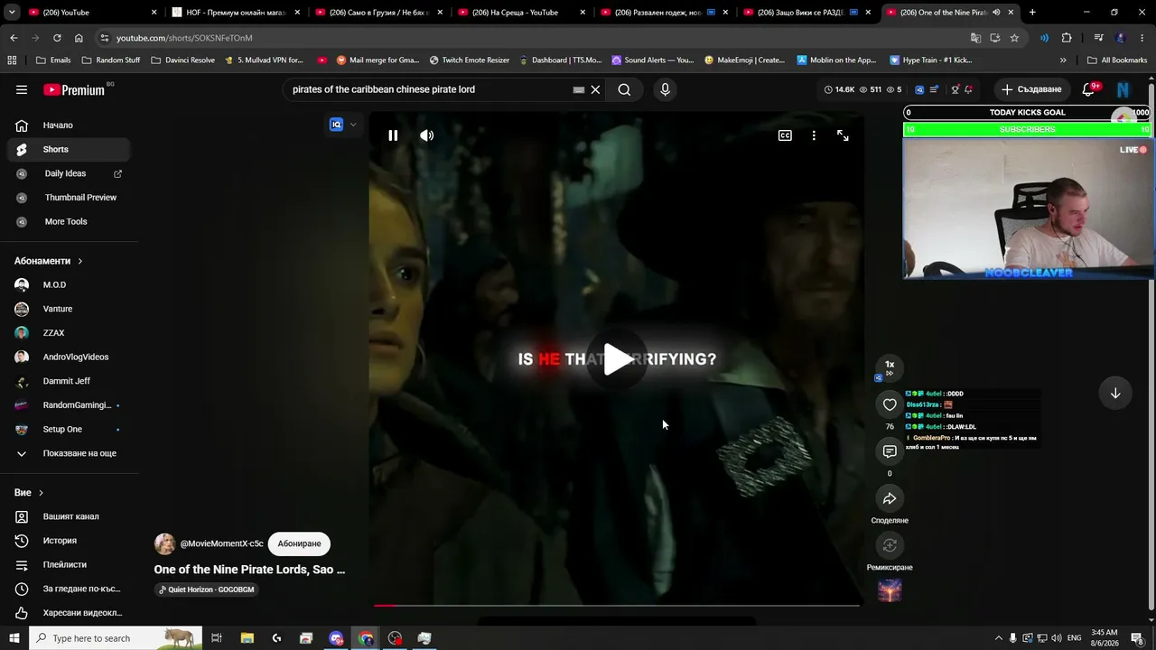Expand the IQ extension dropdown above the player
Image resolution: width=1156 pixels, height=650 pixels.
coord(353,125)
